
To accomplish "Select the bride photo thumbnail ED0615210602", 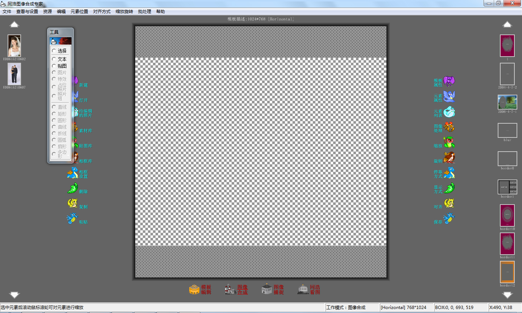I will [x=14, y=46].
